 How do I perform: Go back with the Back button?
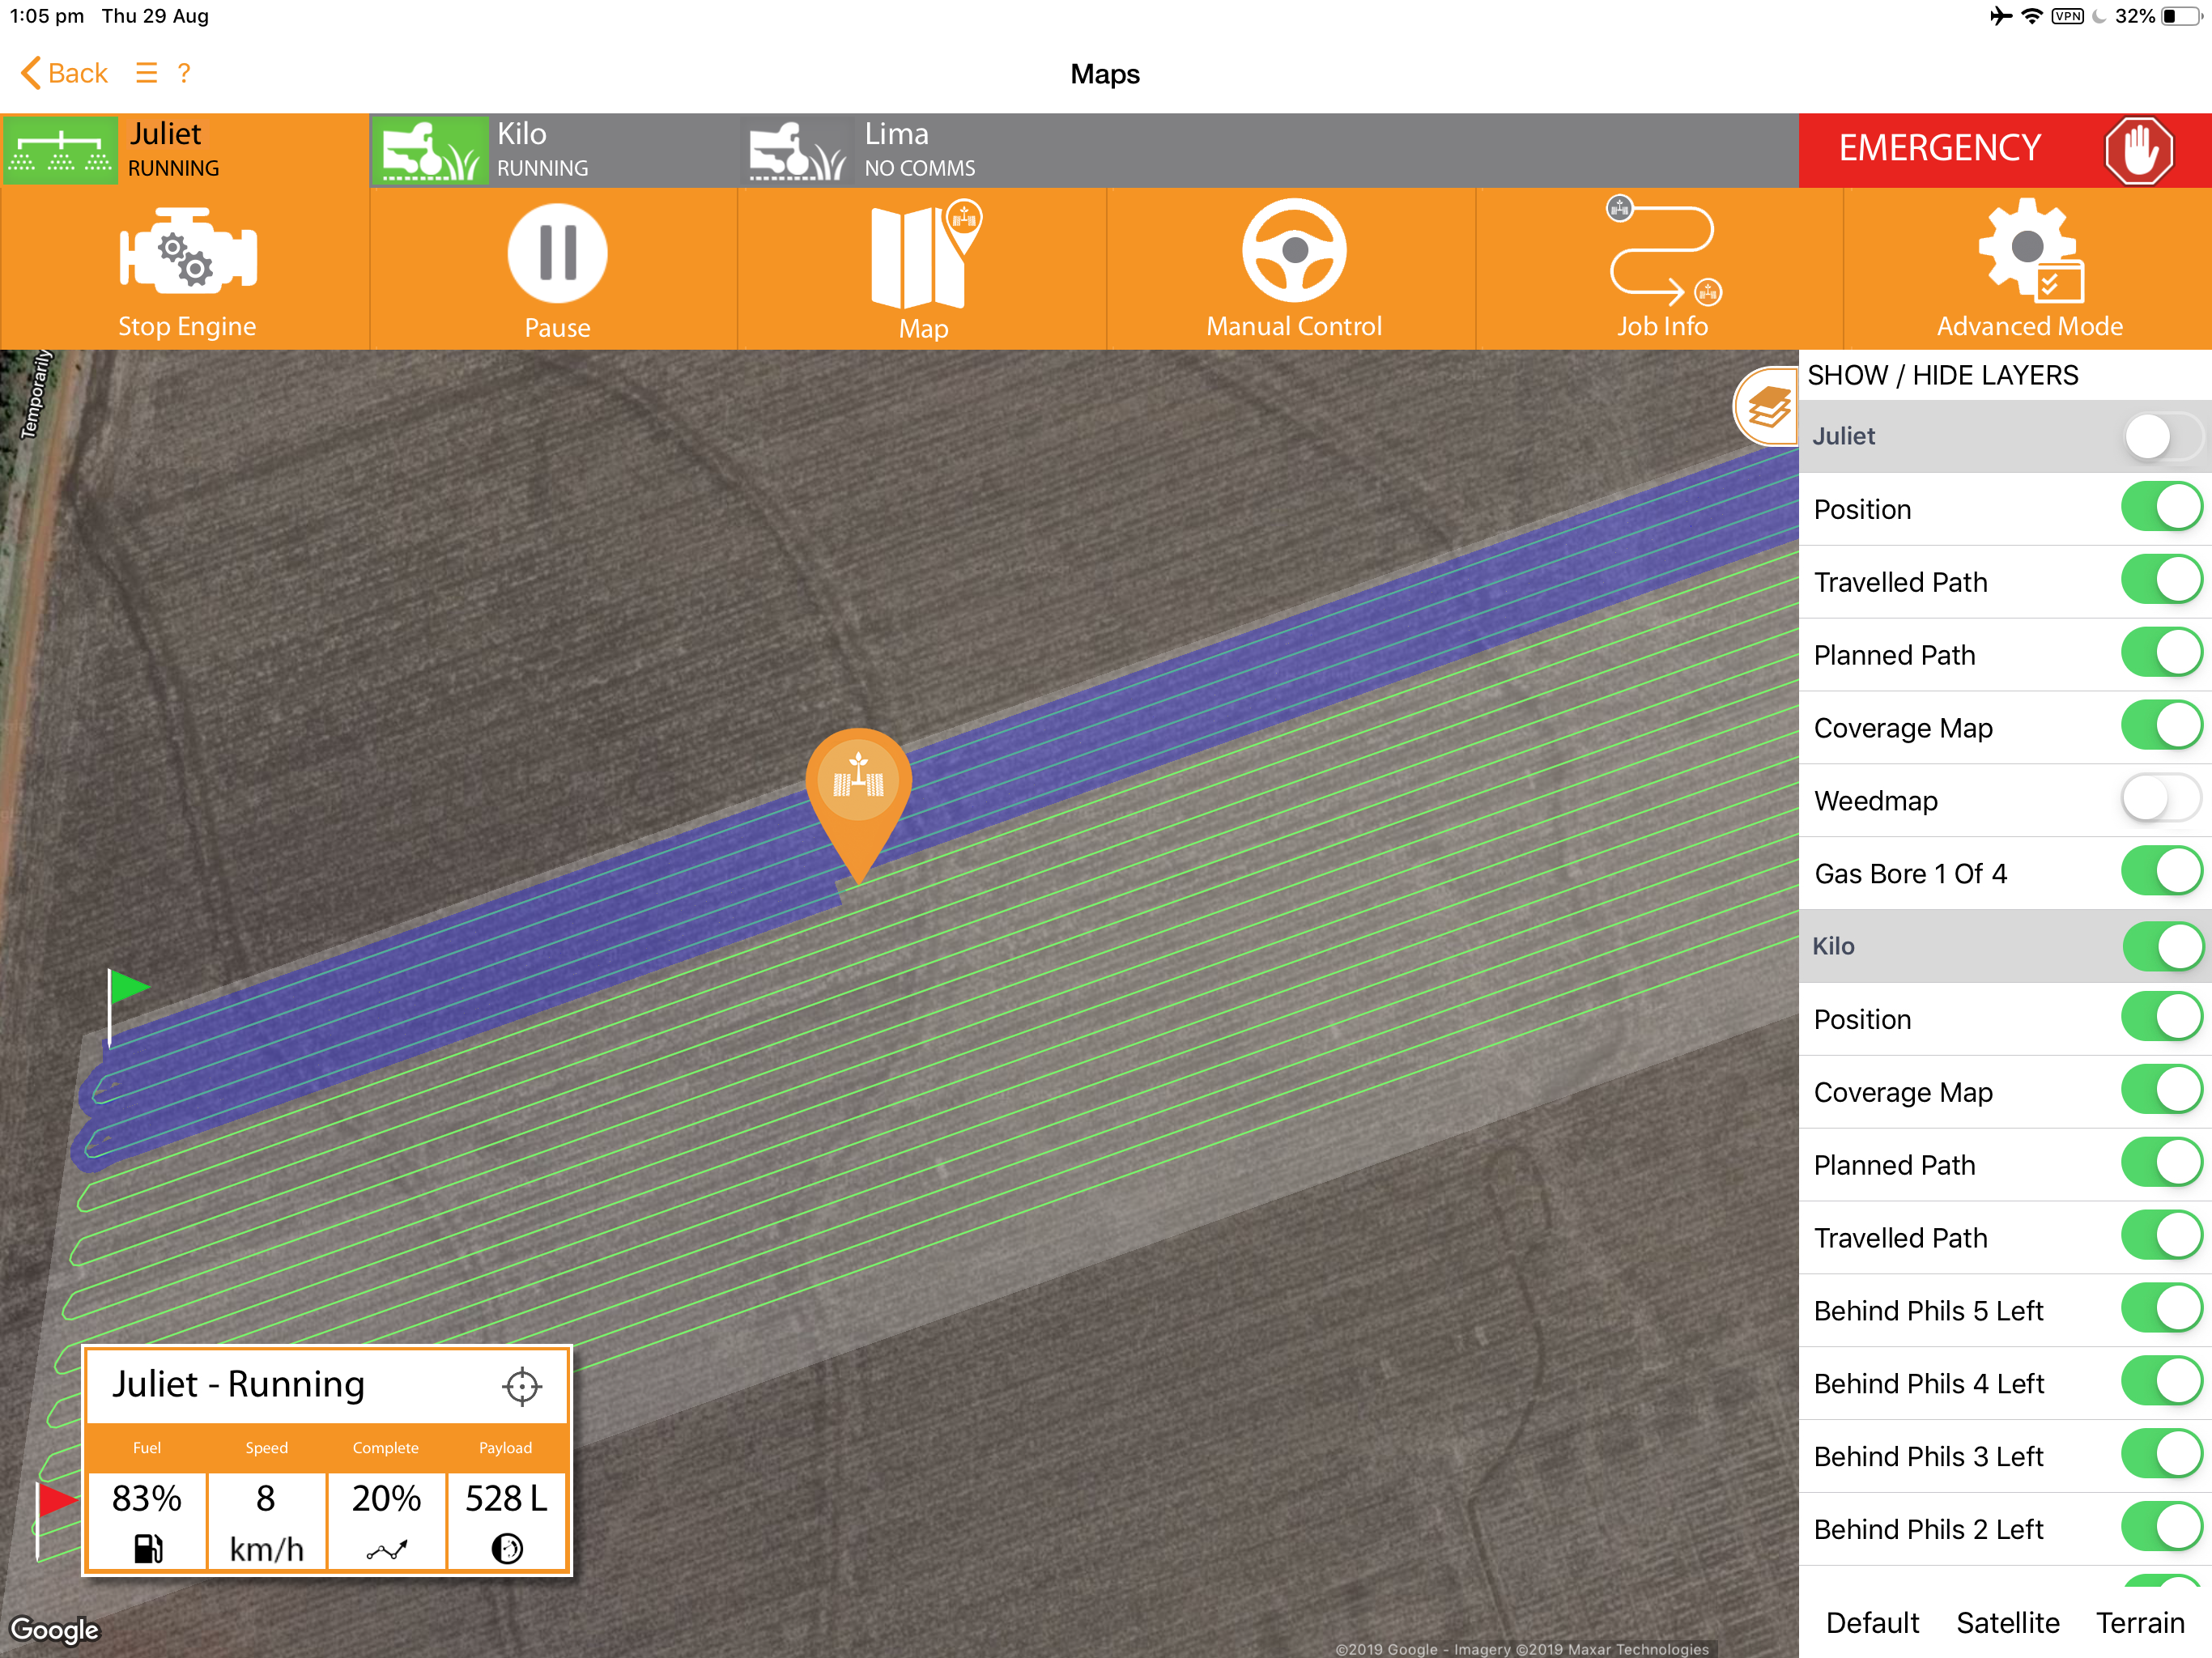(x=64, y=73)
